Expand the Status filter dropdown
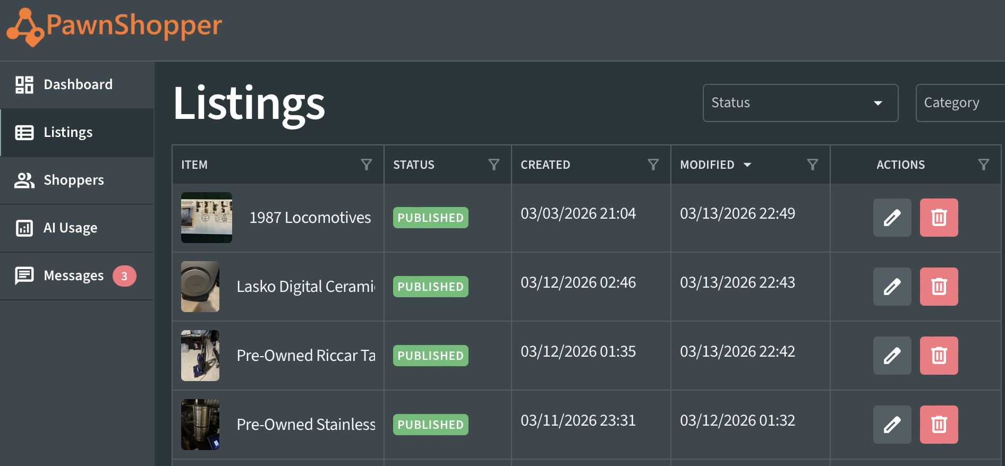This screenshot has height=466, width=1005. click(x=800, y=103)
